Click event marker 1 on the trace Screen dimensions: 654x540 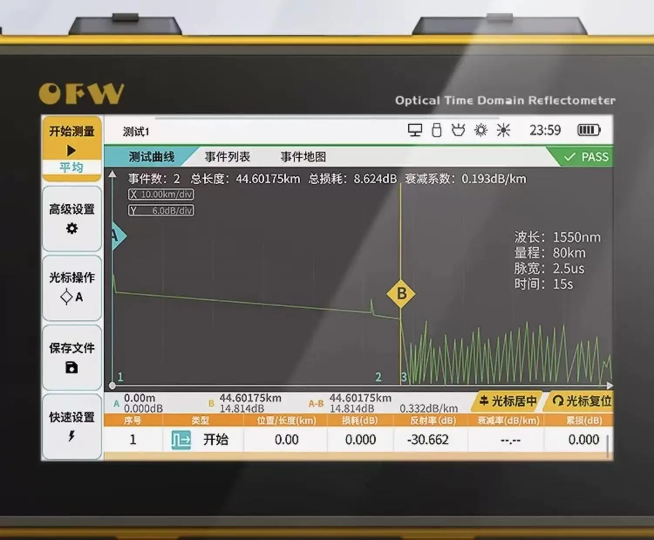pos(120,377)
